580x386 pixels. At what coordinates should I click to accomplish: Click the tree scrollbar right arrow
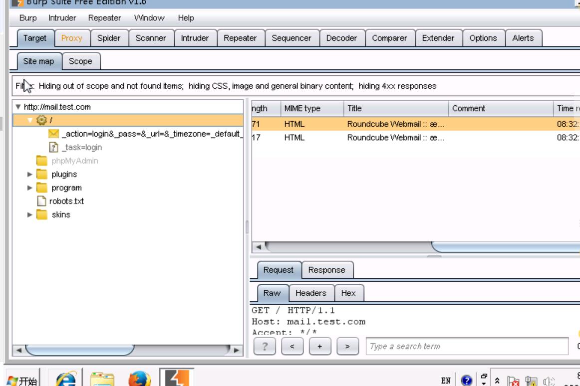(x=237, y=350)
